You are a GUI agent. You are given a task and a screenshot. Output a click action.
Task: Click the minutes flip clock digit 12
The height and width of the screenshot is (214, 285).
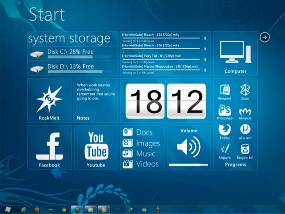click(186, 101)
